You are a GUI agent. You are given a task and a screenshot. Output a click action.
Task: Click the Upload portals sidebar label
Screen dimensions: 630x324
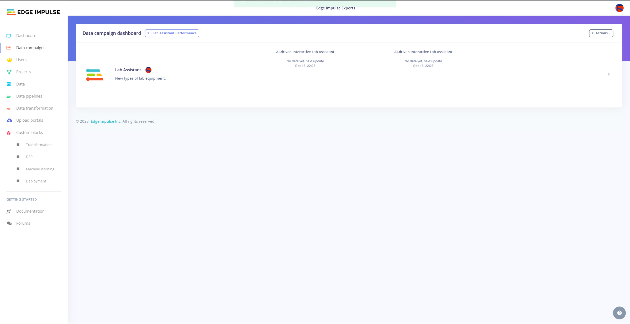[30, 120]
